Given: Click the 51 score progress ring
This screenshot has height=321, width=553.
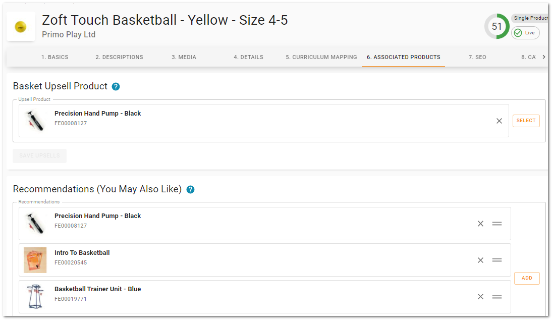Looking at the screenshot, I should pyautogui.click(x=496, y=26).
